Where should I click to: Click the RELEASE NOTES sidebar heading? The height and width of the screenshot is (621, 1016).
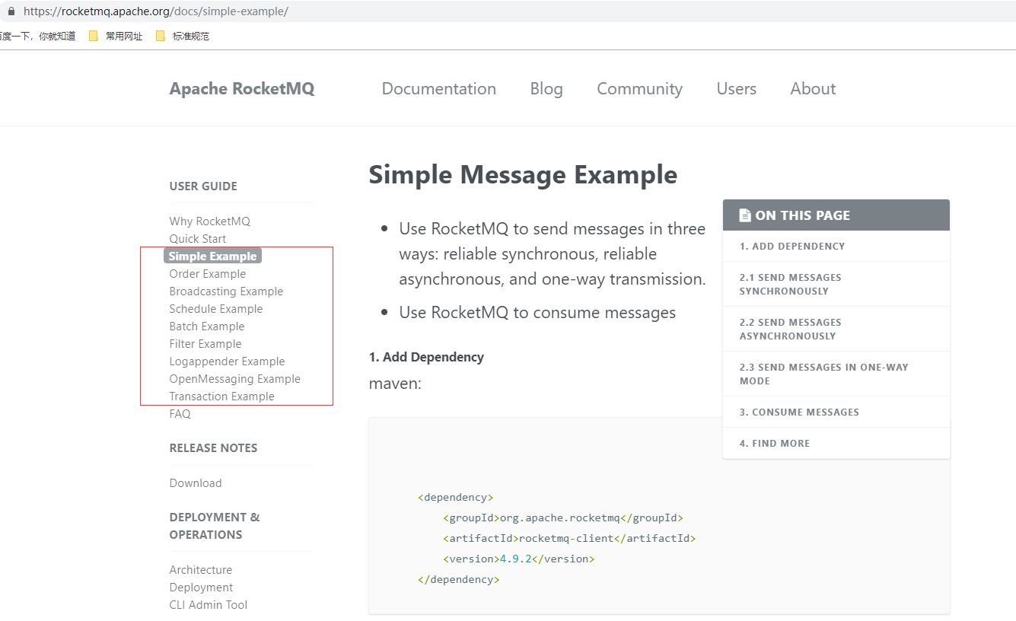click(x=213, y=448)
